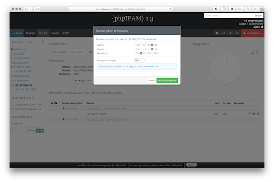The height and width of the screenshot is (182, 274).
Task: Click the info icon in navbar
Action: tap(230, 32)
